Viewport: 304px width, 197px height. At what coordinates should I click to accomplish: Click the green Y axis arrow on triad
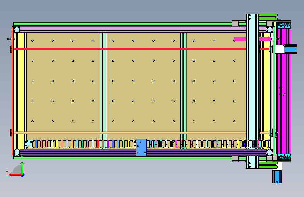[22, 168]
